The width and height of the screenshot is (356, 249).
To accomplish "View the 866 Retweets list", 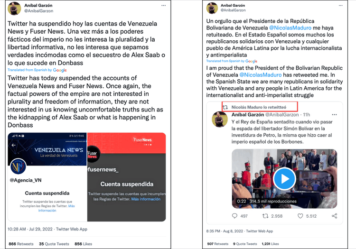I will point(21,244).
